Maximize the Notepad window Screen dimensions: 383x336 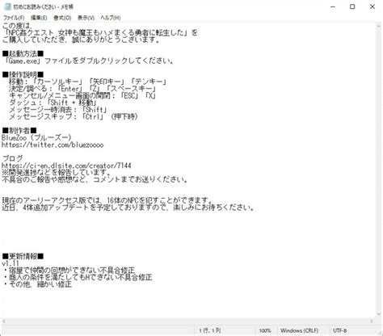pos(352,6)
